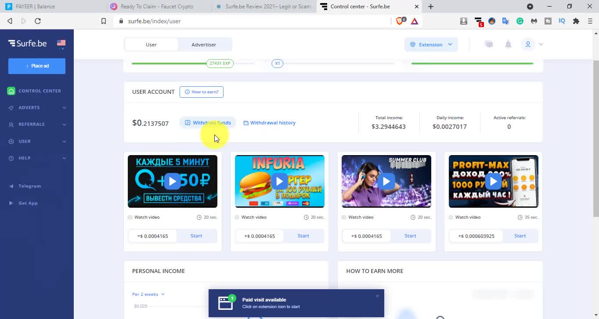This screenshot has height=319, width=599.
Task: Open the Telegram sidebar link
Action: 29,186
